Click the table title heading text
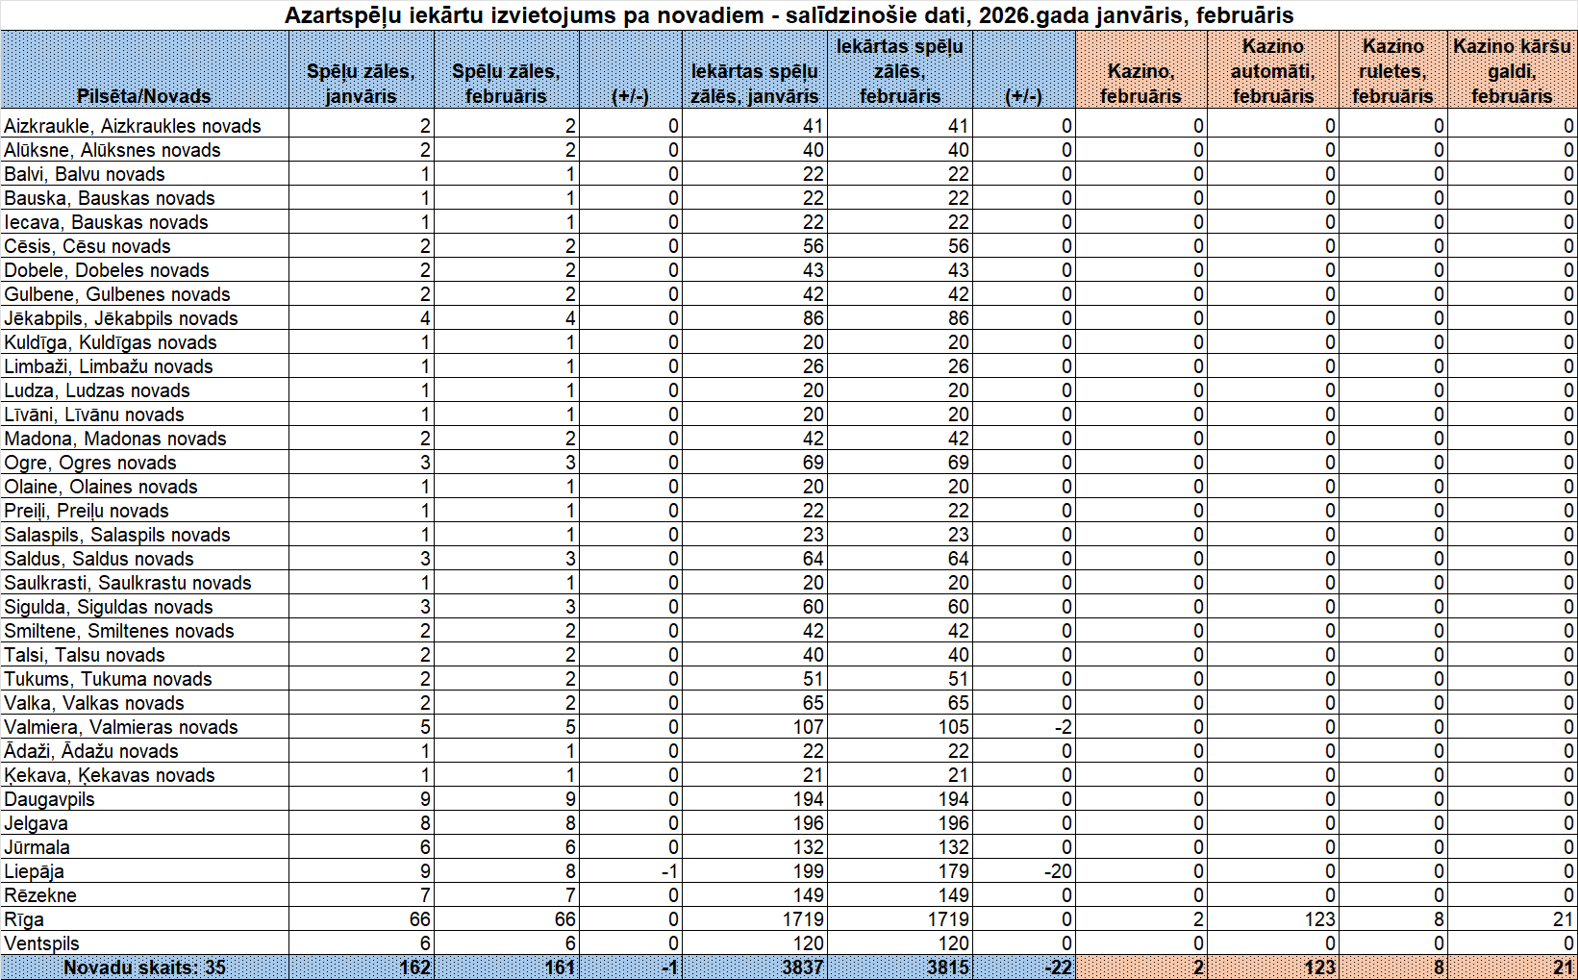This screenshot has width=1578, height=980. pyautogui.click(x=789, y=15)
